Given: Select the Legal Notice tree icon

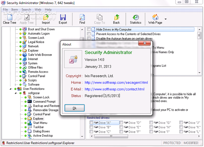Looking at the screenshot, I should point(24,42).
